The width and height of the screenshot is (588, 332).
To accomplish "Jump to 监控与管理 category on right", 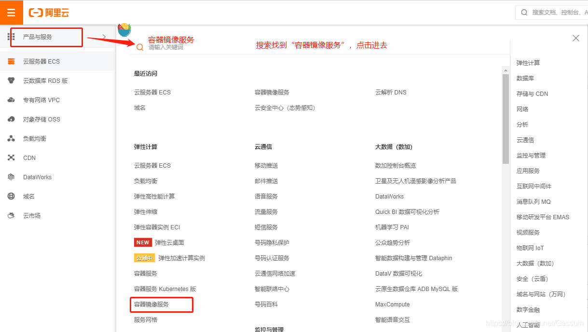I will pos(531,156).
